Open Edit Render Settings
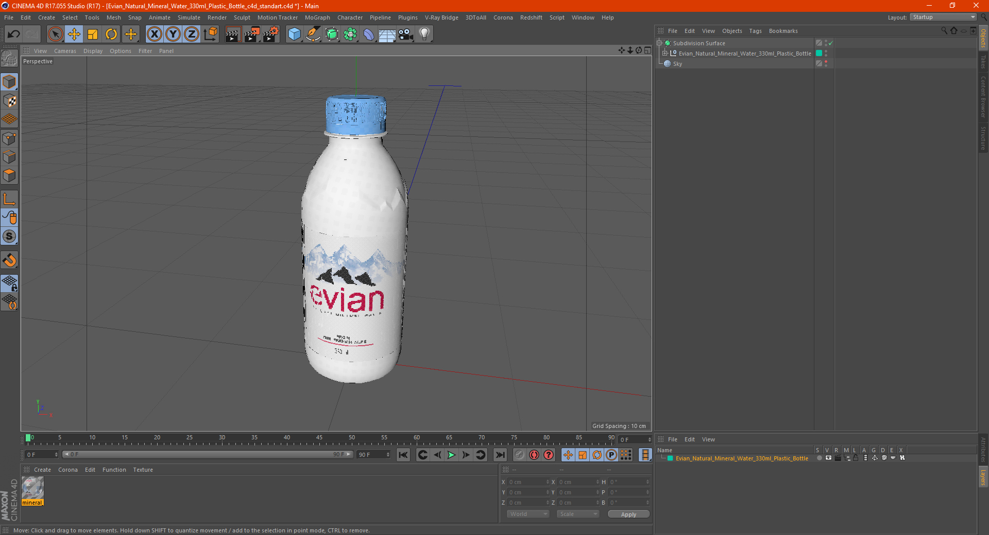 [271, 34]
